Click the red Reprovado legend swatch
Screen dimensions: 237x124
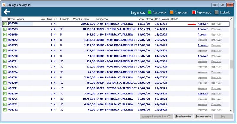pos(194,12)
